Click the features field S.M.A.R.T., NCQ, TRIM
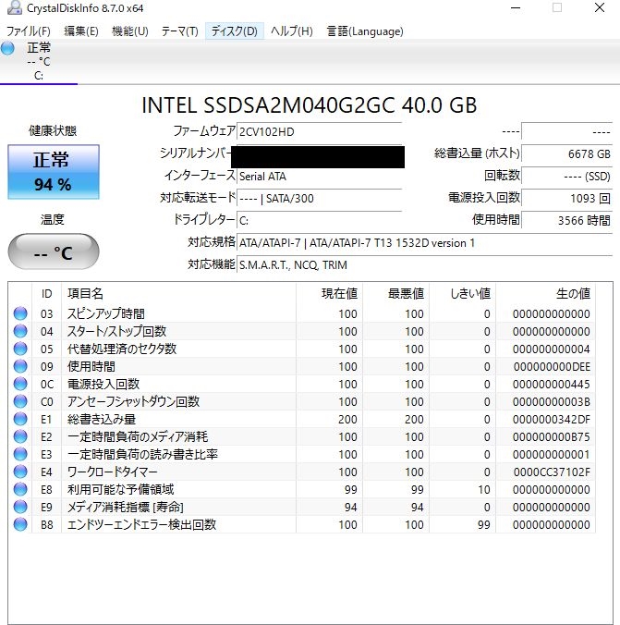This screenshot has height=625, width=620. click(425, 265)
